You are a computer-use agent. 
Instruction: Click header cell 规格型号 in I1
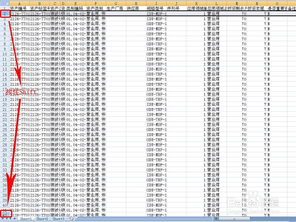(x=156, y=9)
